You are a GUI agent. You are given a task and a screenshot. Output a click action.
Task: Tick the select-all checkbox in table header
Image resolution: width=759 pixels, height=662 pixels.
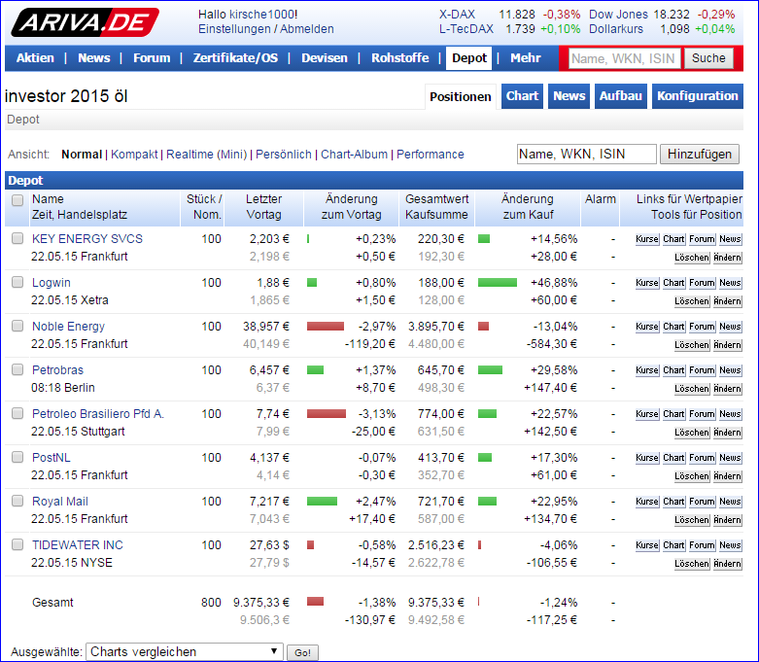[17, 200]
